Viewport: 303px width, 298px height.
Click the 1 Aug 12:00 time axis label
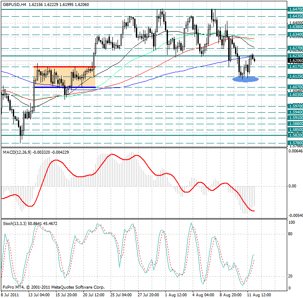[175, 295]
